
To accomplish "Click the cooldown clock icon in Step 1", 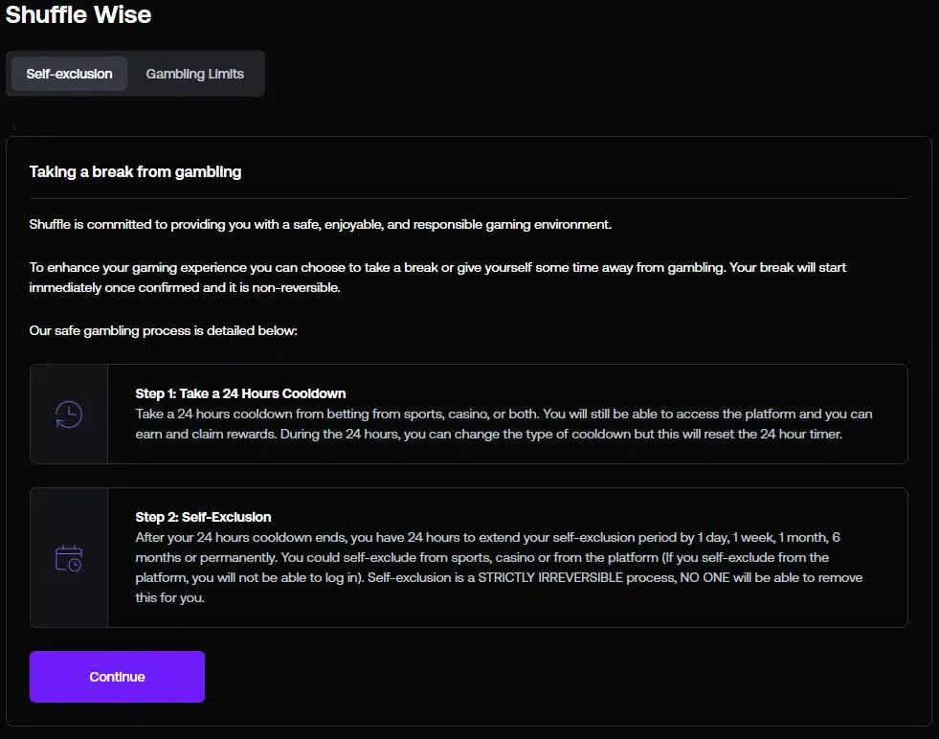I will point(69,414).
